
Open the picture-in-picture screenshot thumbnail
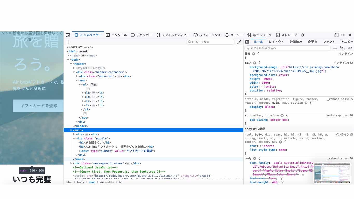point(332,173)
